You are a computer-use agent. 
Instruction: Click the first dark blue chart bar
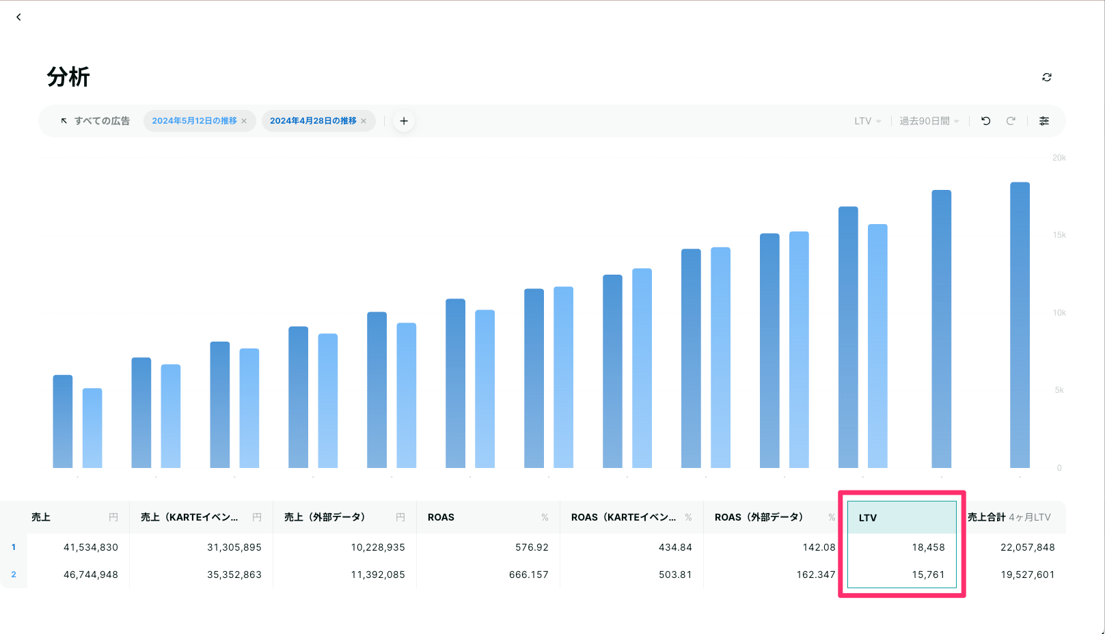click(62, 422)
